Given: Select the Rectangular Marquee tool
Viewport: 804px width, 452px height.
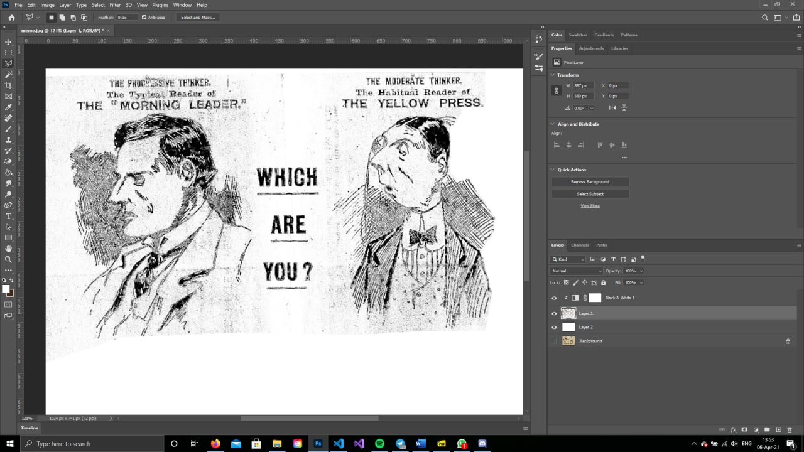Looking at the screenshot, I should pos(8,53).
